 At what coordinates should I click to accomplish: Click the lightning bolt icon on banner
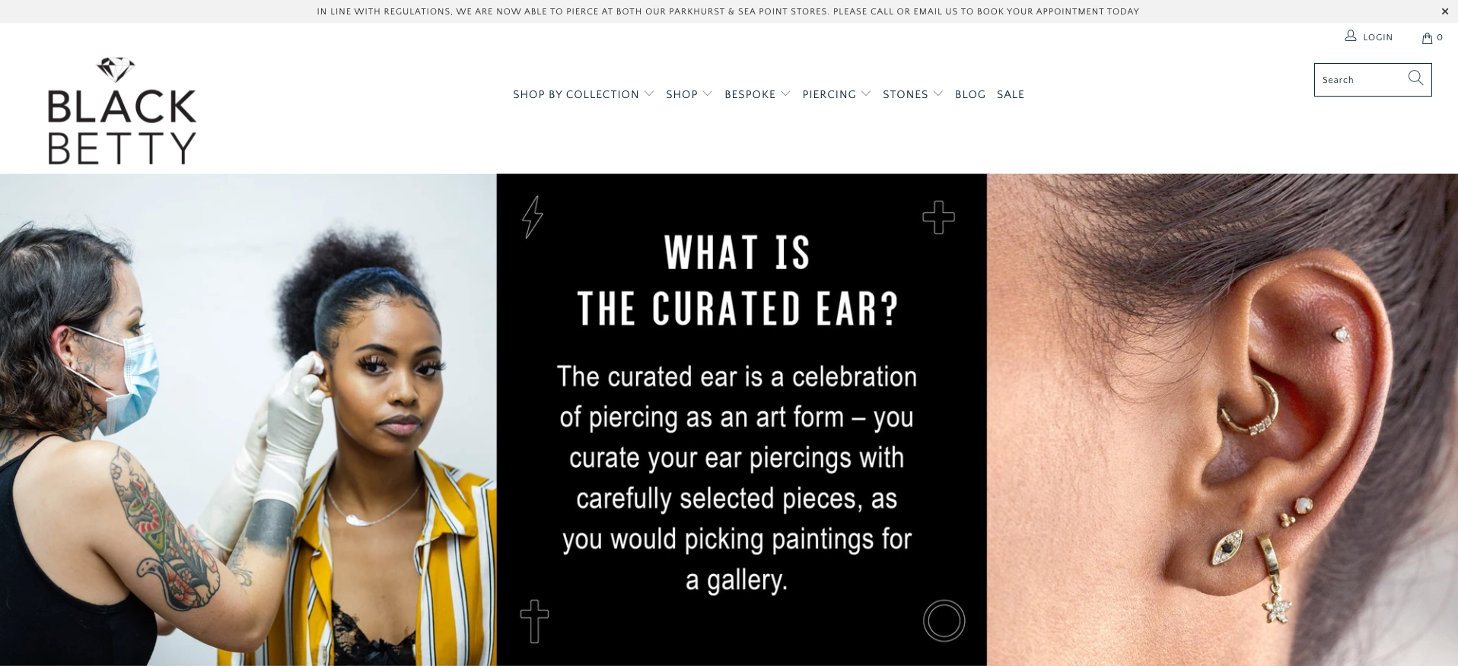[533, 217]
